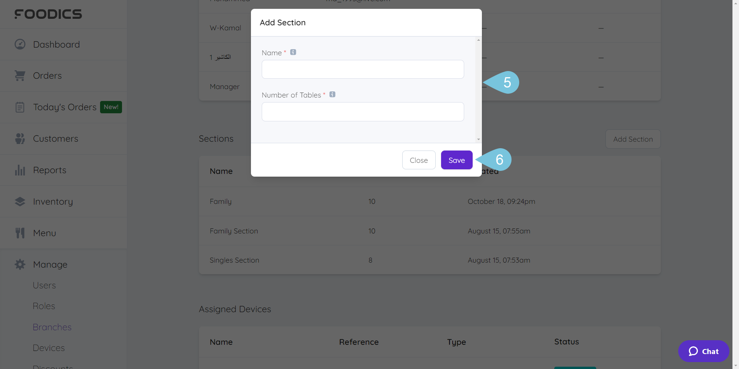Click the info icon beside Number of Tables
Image resolution: width=739 pixels, height=369 pixels.
pos(332,94)
